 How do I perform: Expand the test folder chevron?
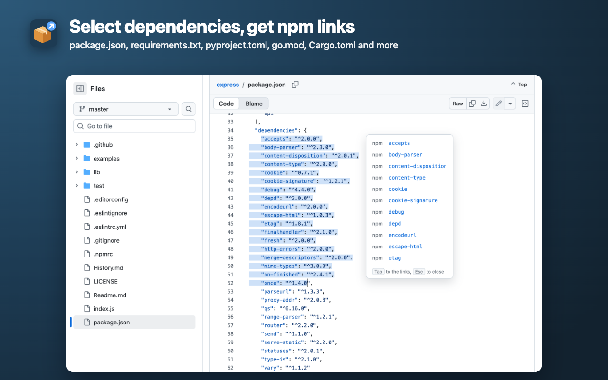coord(76,186)
